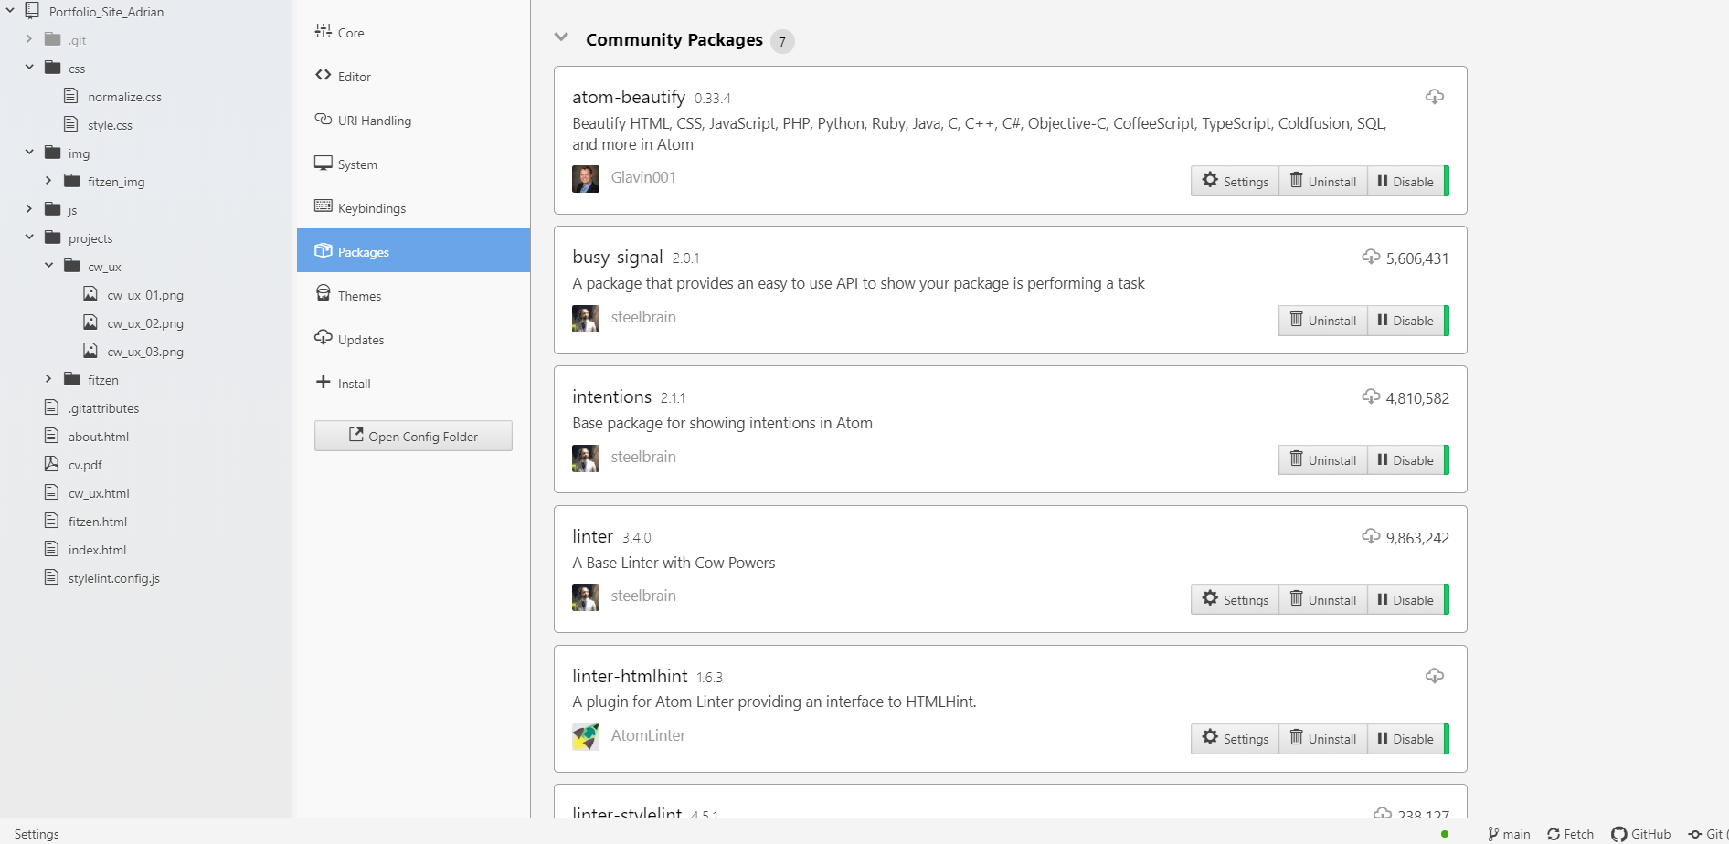Click the intentions download count icon
The image size is (1729, 844).
pyautogui.click(x=1371, y=396)
